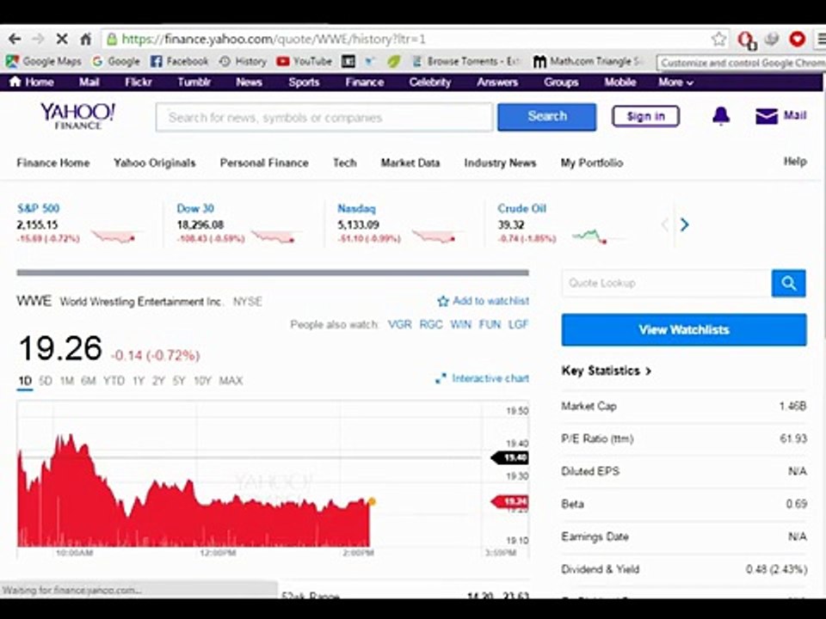Open Finance Home menu item
Image resolution: width=826 pixels, height=619 pixels.
[x=53, y=162]
